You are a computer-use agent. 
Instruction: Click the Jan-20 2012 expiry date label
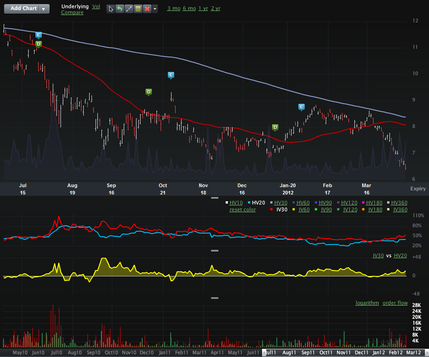click(x=288, y=189)
